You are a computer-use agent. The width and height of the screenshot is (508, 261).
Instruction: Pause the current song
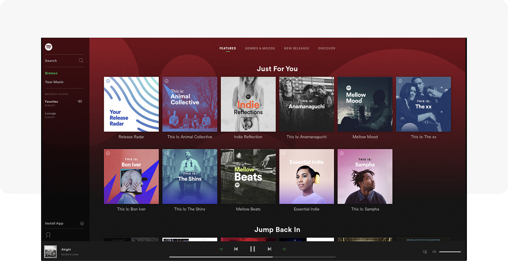[x=253, y=249]
